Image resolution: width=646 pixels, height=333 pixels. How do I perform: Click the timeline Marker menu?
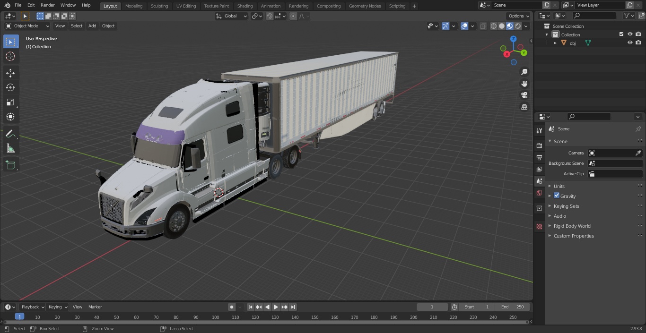point(95,307)
